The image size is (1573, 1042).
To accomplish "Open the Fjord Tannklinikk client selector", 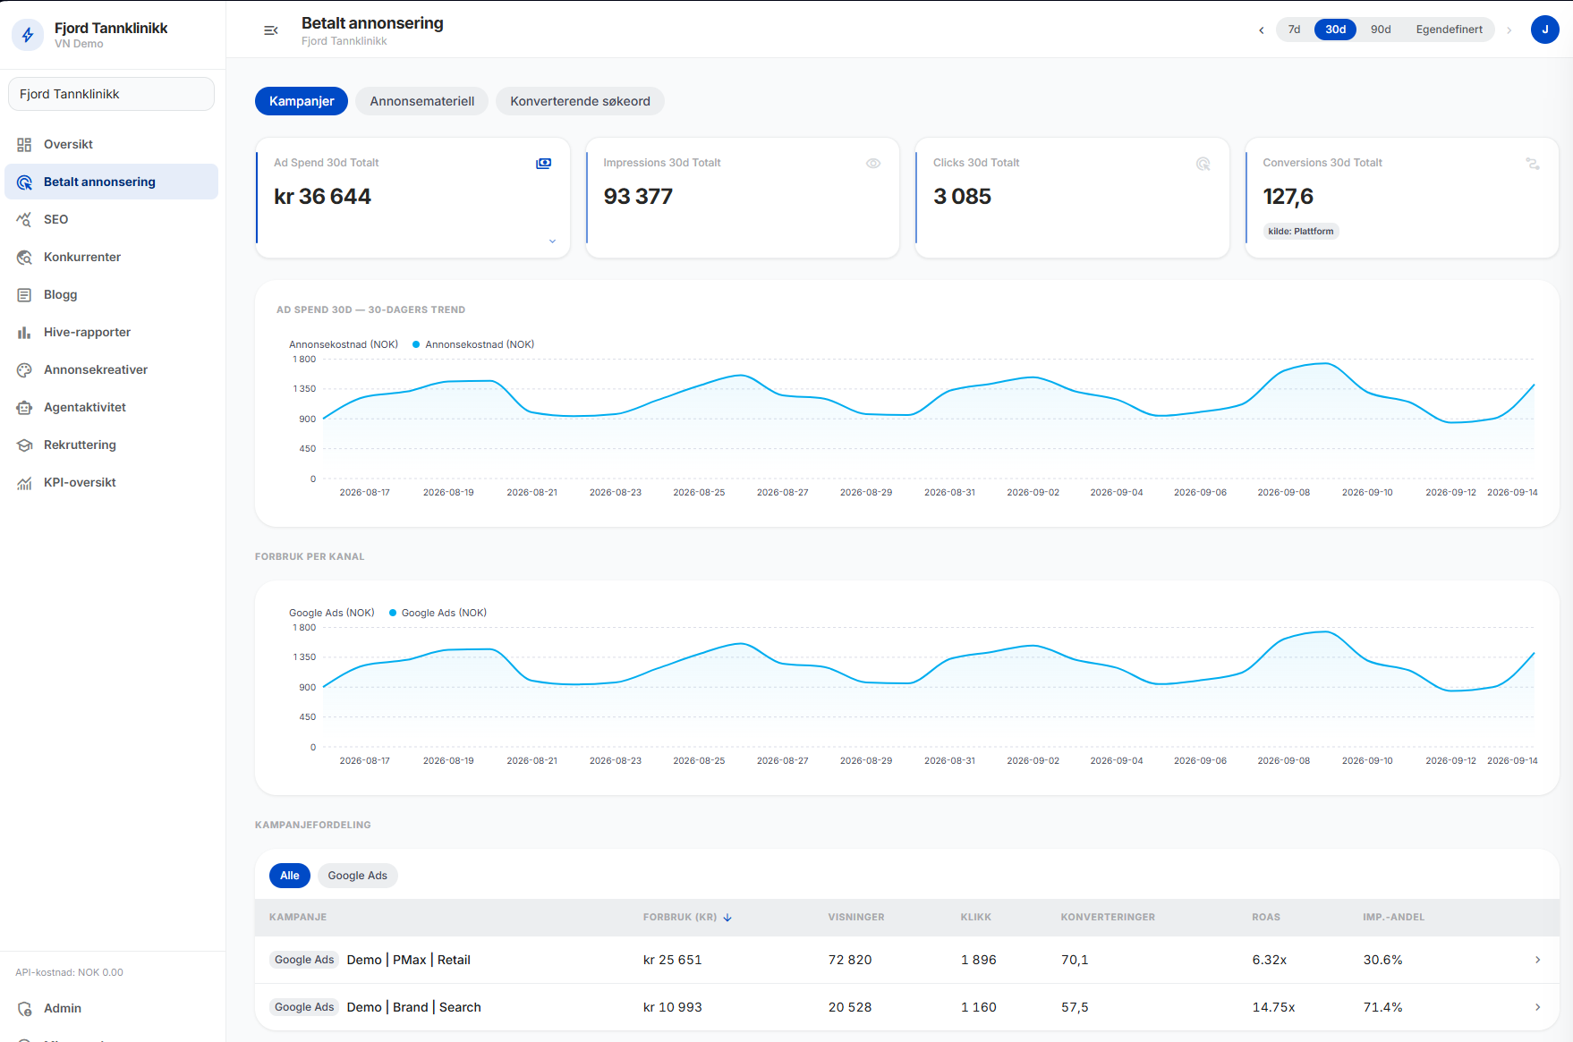I will (111, 94).
